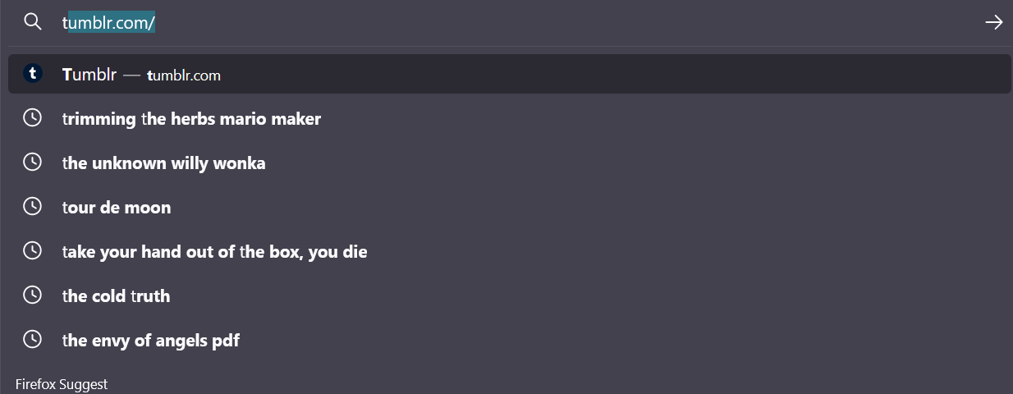Click history clock icon beside tour de moon
Screen dimensions: 1013x394
pyautogui.click(x=32, y=207)
